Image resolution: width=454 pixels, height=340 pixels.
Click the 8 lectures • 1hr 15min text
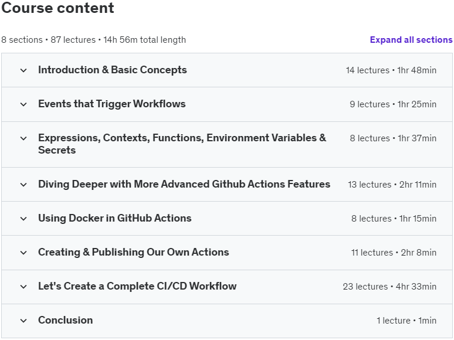[394, 219]
